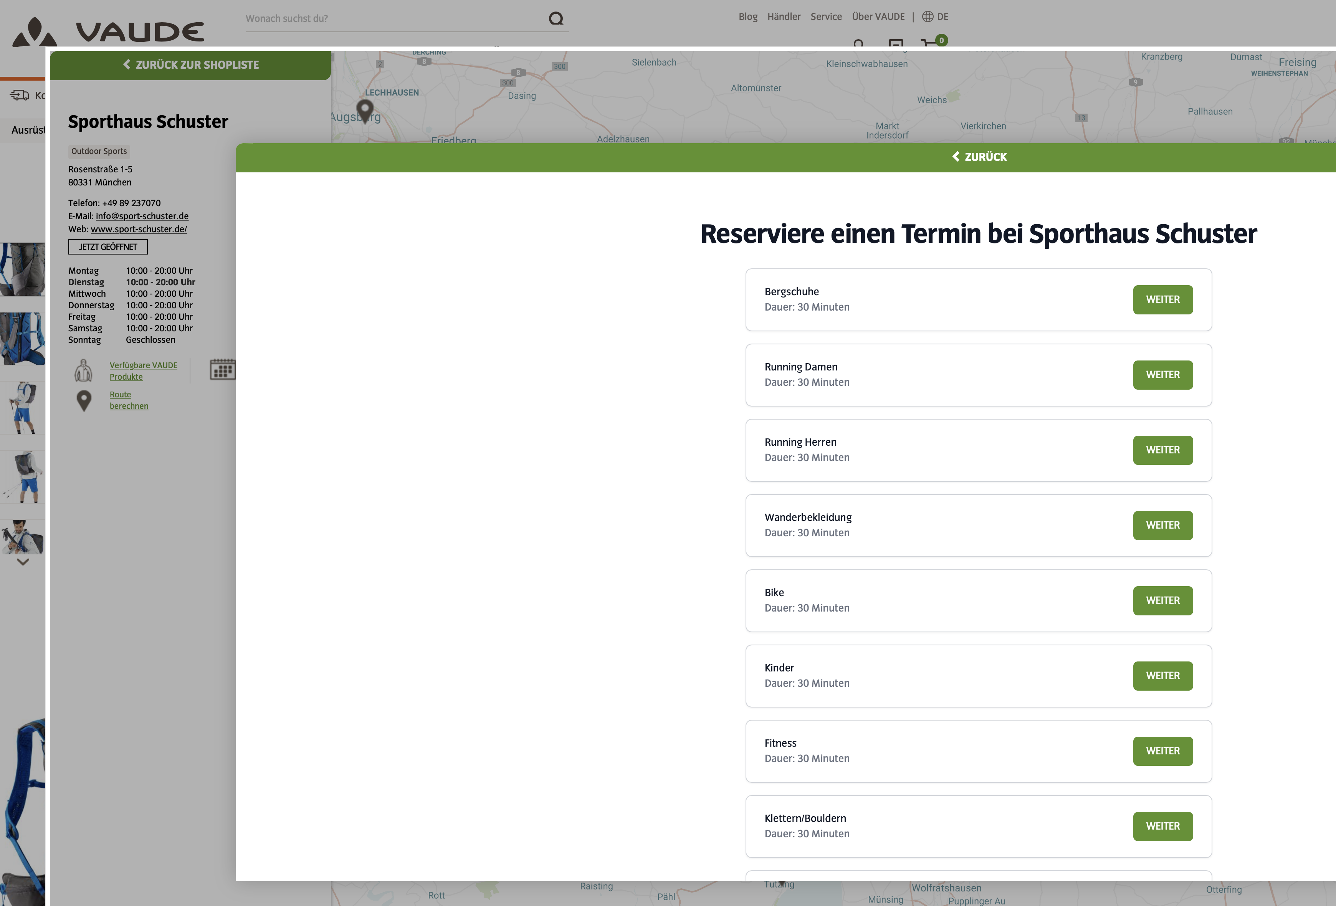Go back with ZURÜCK ZUR SHOPLISTE
The width and height of the screenshot is (1336, 906).
[190, 65]
